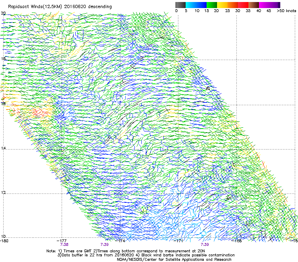Click the "Times are GMT" note line
Screen dimensions: 298x262
point(126,251)
